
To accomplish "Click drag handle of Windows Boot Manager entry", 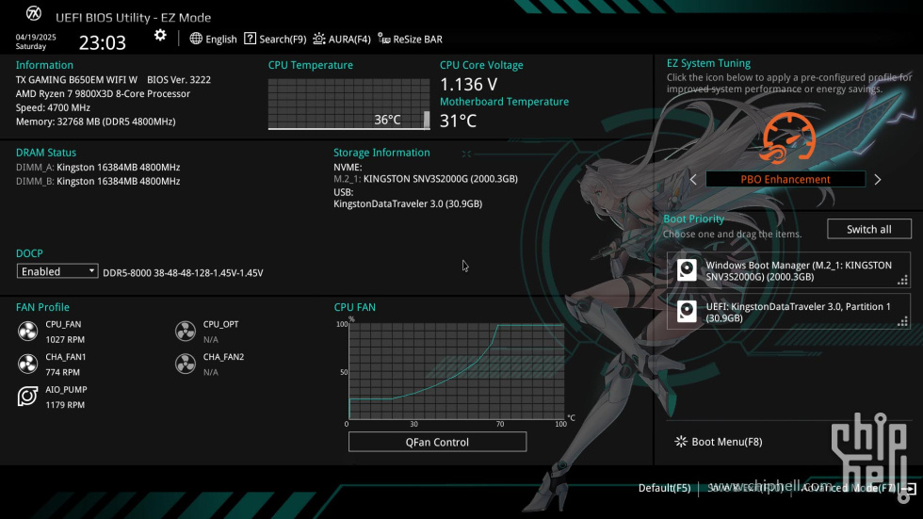I will pos(902,280).
